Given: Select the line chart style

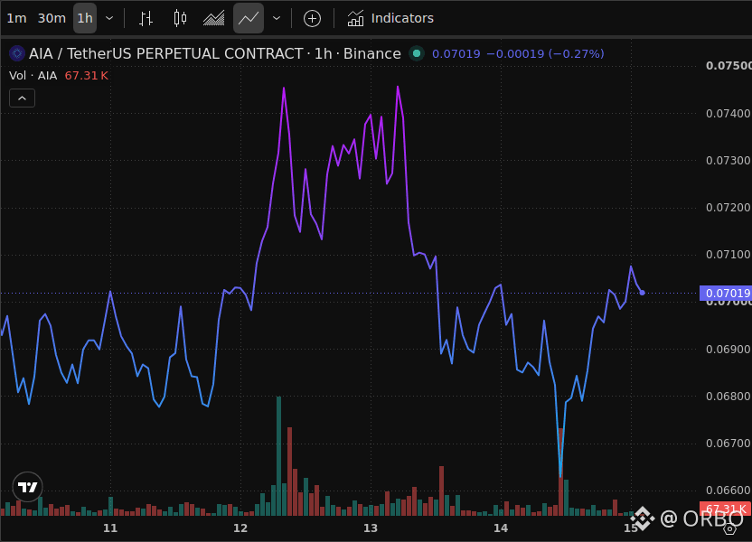Looking at the screenshot, I should pyautogui.click(x=249, y=18).
